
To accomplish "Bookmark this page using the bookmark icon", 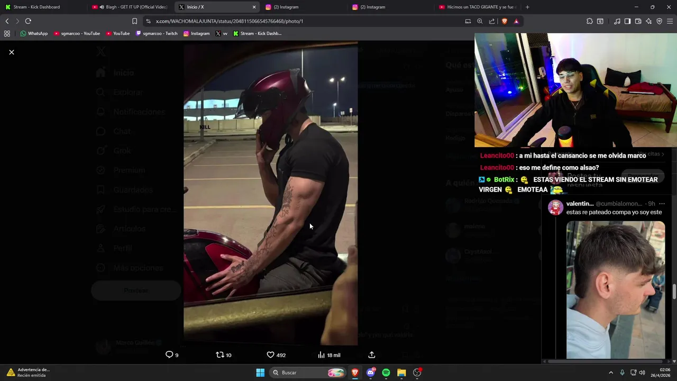I will [134, 21].
